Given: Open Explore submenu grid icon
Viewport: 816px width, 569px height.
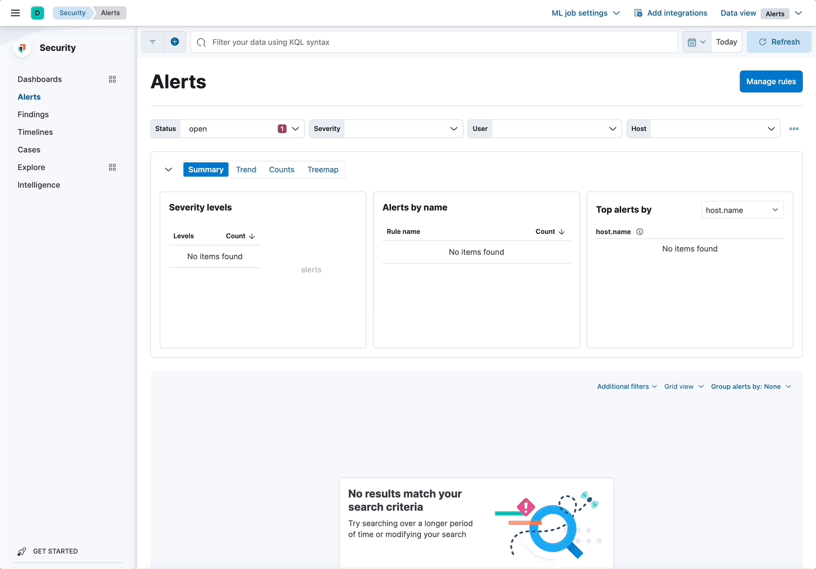Looking at the screenshot, I should (112, 167).
